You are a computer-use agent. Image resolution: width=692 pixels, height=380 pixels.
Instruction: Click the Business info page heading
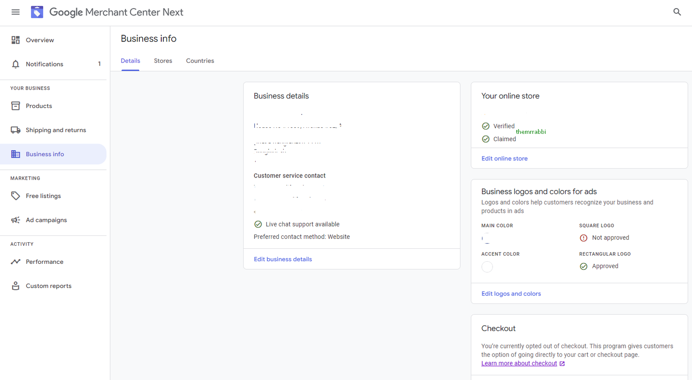(148, 39)
